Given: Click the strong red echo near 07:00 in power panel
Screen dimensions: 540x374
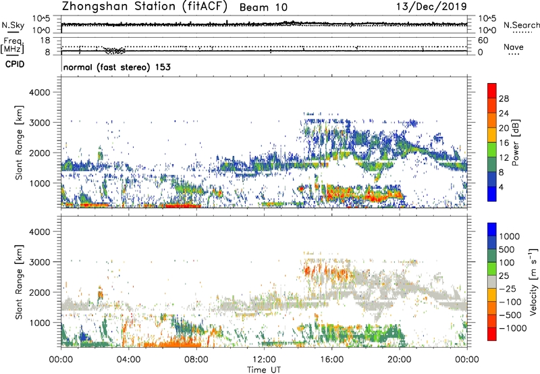Looking at the screenshot, I should pyautogui.click(x=182, y=206).
